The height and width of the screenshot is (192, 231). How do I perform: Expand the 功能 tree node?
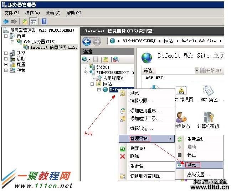pyautogui.click(x=6, y=53)
